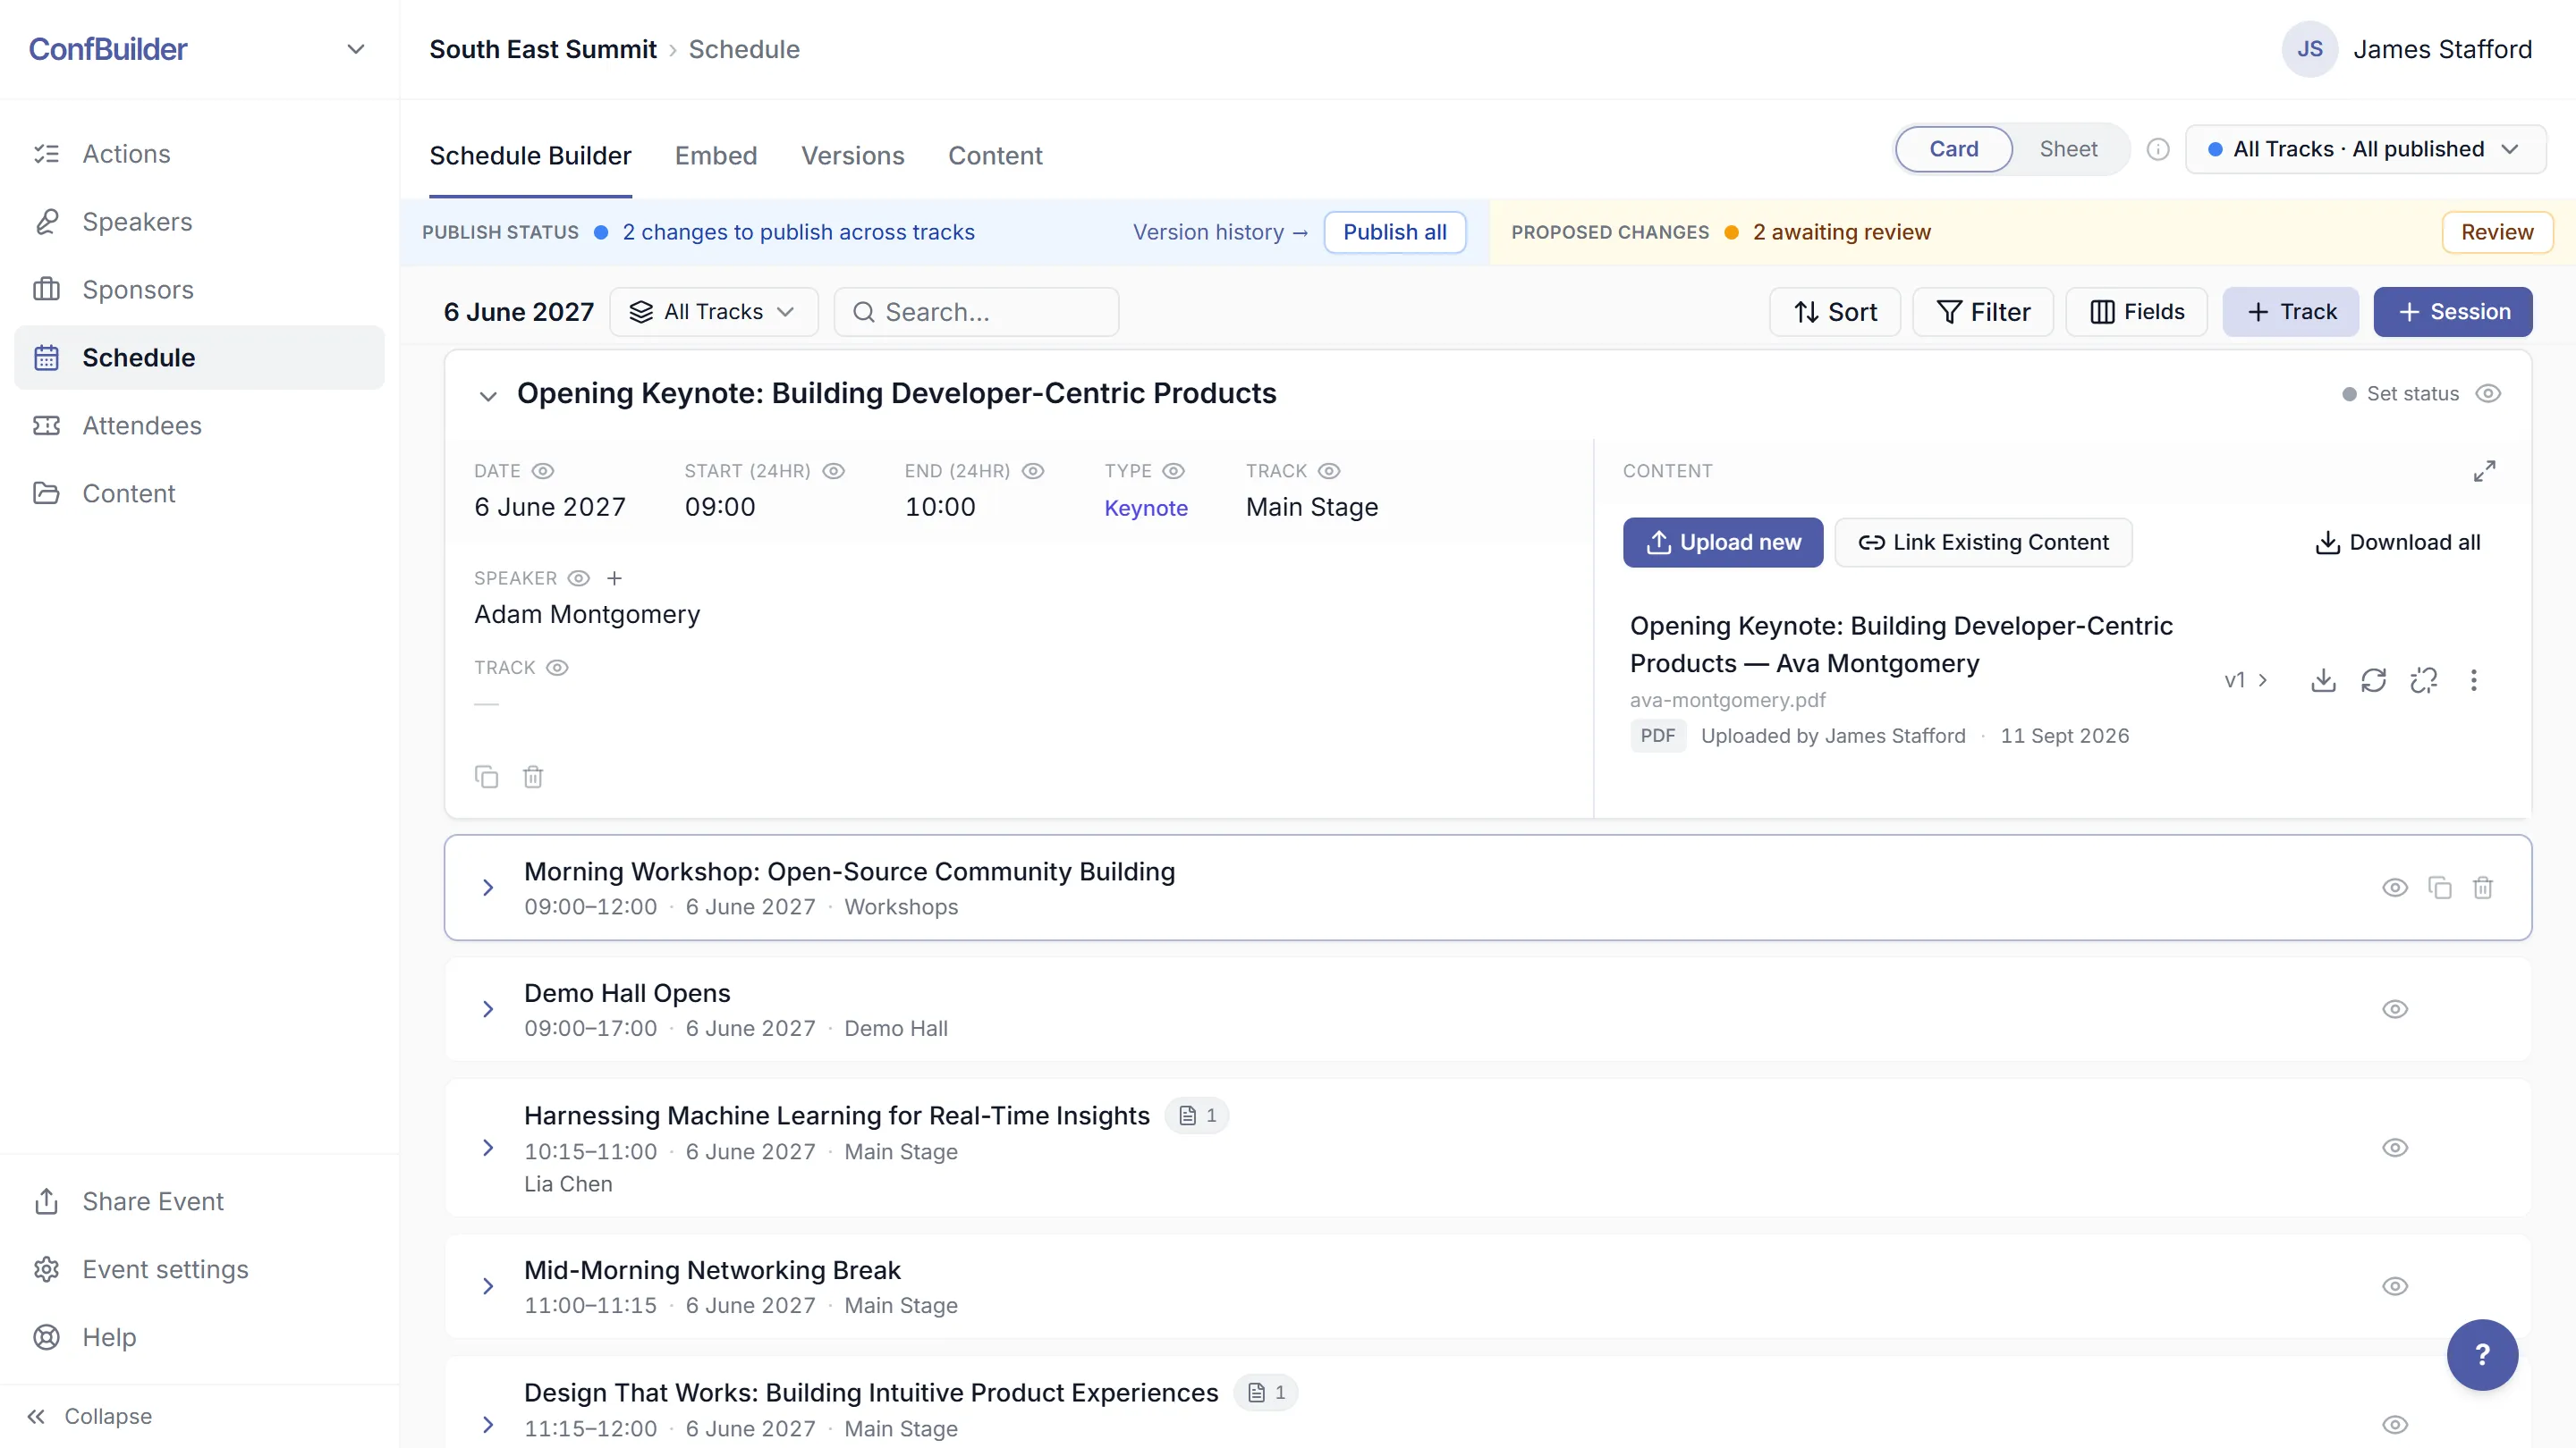Switch to the Versions tab

click(853, 156)
